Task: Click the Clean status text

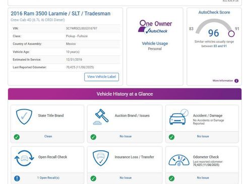Action: coord(48,136)
